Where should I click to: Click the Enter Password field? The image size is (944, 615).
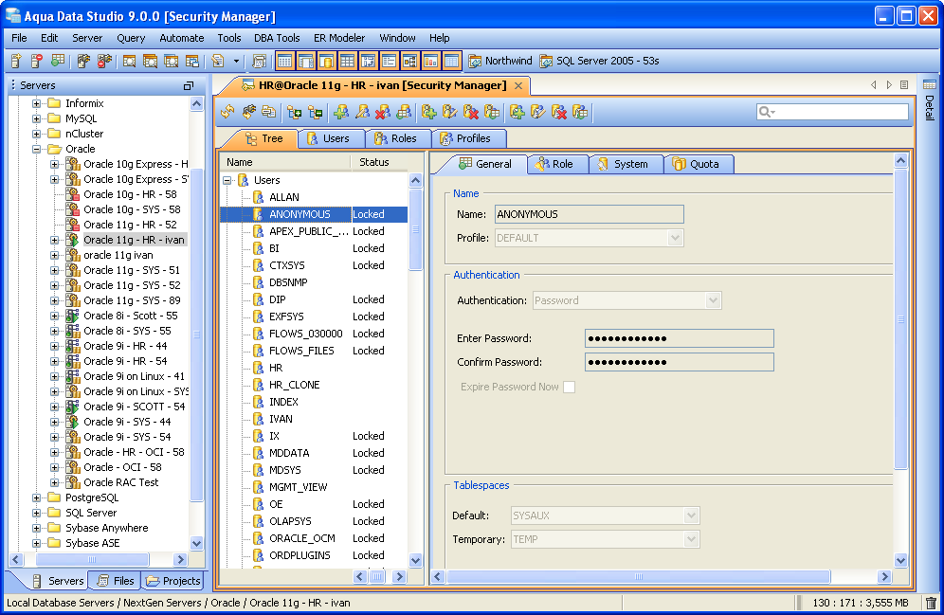679,338
